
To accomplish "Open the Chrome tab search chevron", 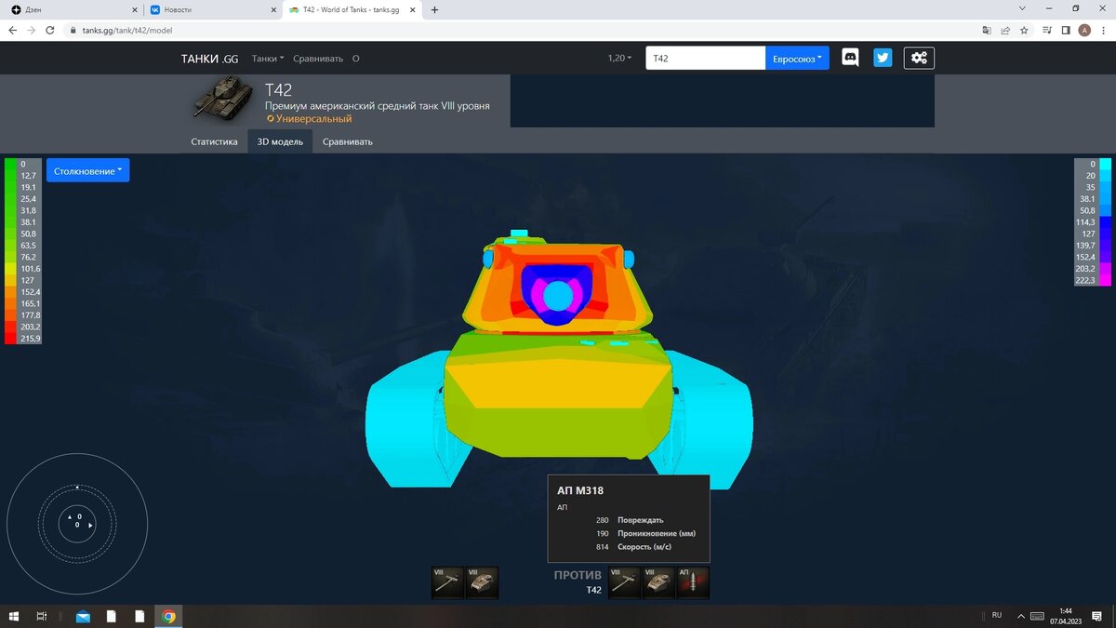I will 1023,8.
